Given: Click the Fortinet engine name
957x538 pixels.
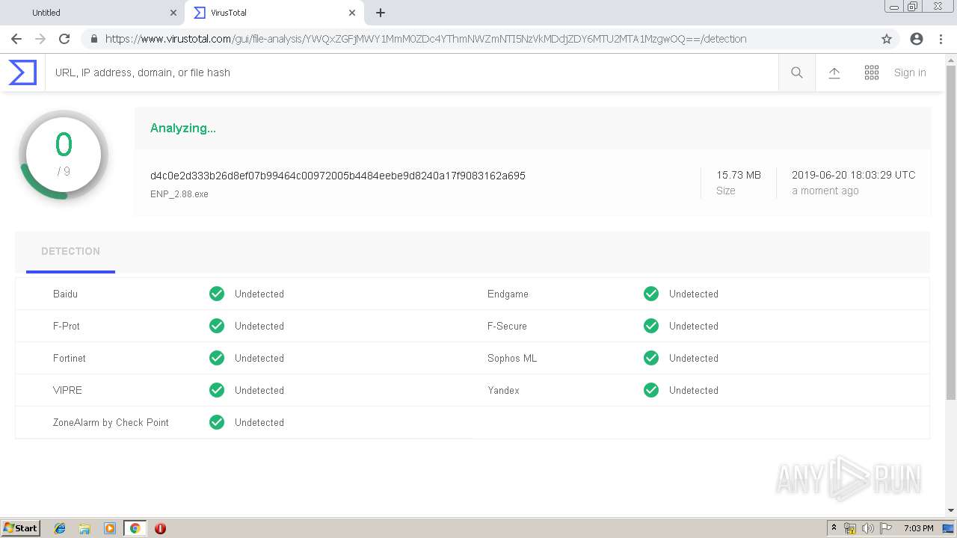Looking at the screenshot, I should coord(70,358).
